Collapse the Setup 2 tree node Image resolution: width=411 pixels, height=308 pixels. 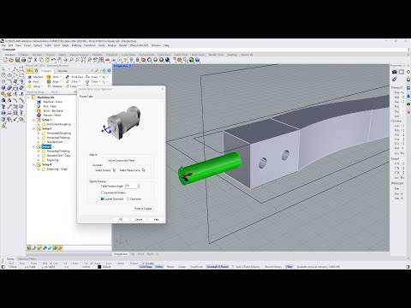pos(33,128)
